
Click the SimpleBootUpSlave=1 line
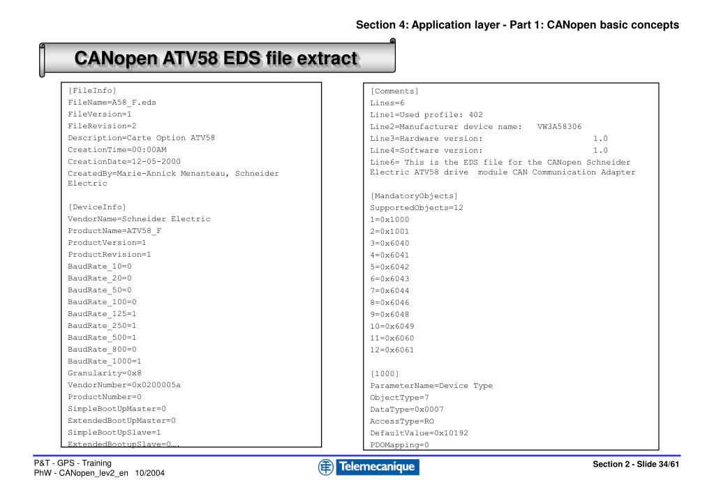coord(114,432)
